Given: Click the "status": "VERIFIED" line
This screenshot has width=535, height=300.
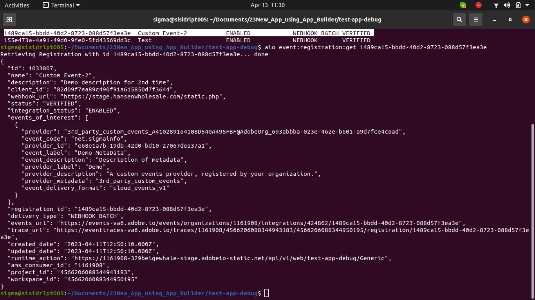Looking at the screenshot, I should [x=44, y=104].
